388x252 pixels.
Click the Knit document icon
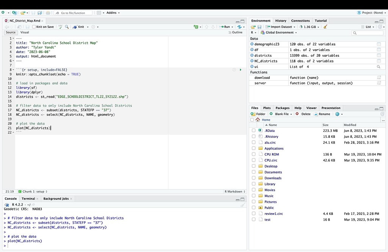click(75, 27)
